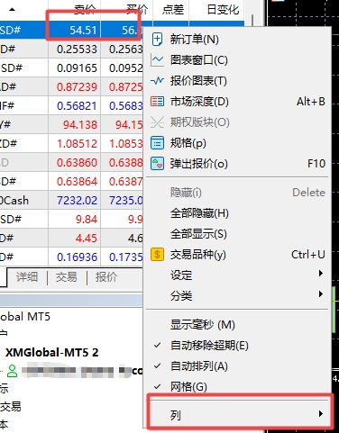Sort by the 日变化 column header
Viewport: 339px width, 433px height.
pos(217,10)
